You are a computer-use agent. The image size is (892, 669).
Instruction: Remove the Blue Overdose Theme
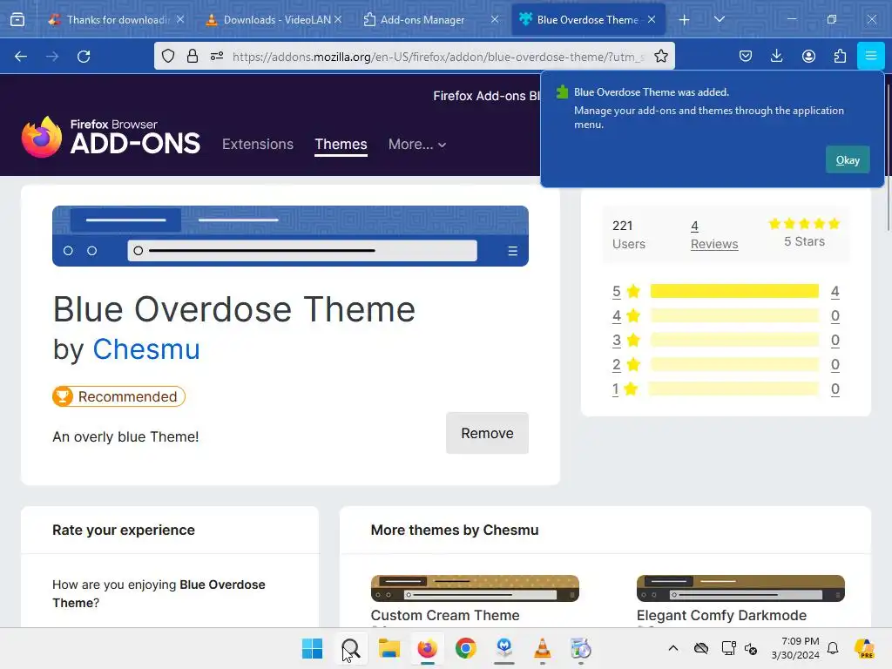487,433
